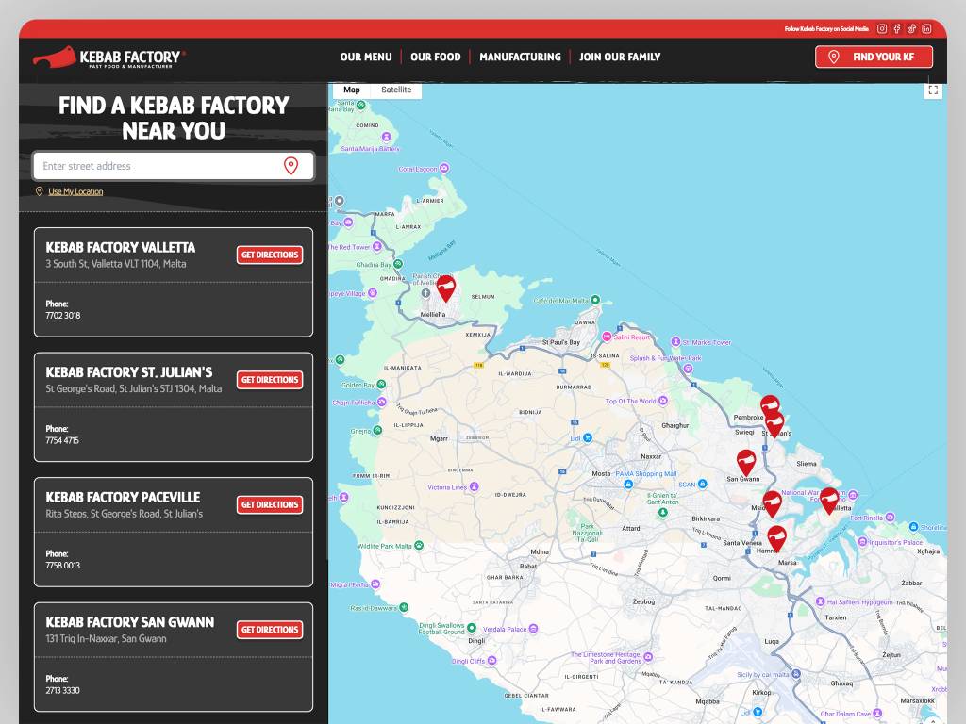Open Kebab Factory's Instagram page
The height and width of the screenshot is (724, 966).
[x=882, y=29]
